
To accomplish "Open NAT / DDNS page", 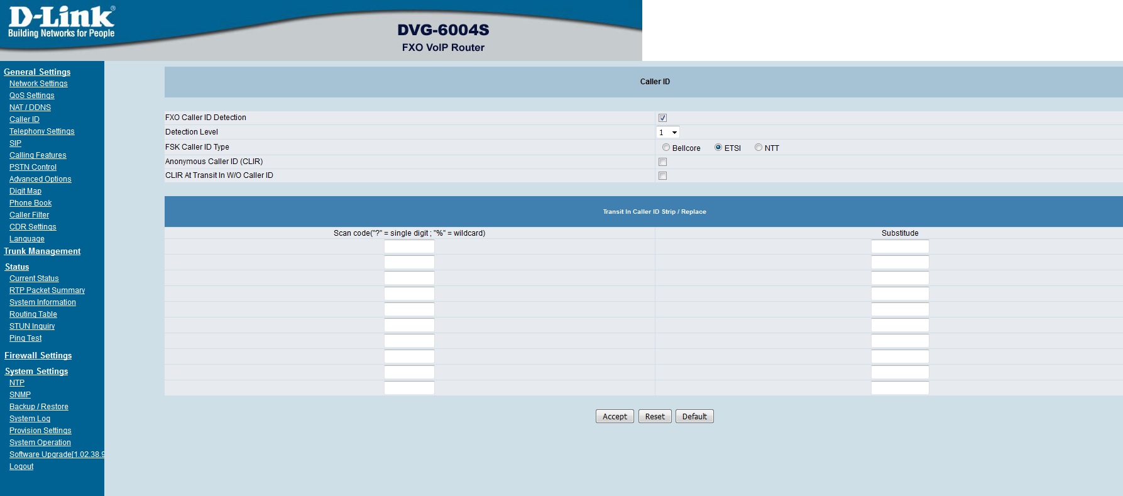I will [x=30, y=107].
